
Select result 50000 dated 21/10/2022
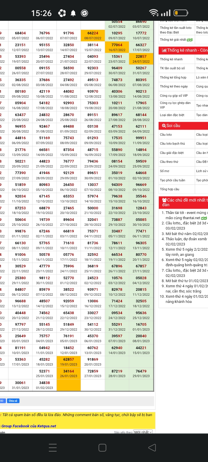click(93, 210)
